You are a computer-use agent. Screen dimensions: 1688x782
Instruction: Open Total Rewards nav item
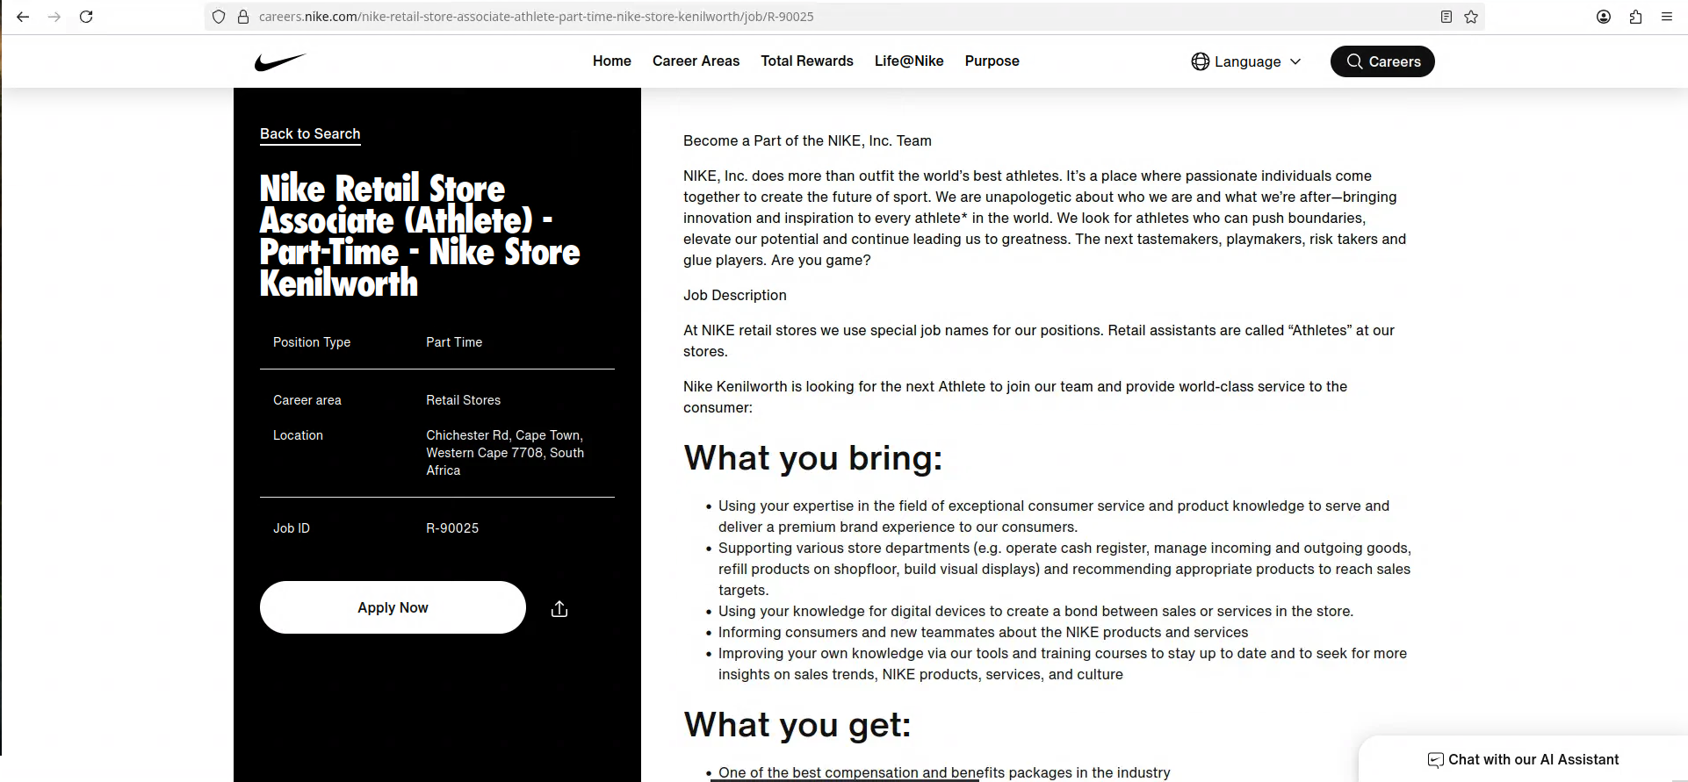pyautogui.click(x=807, y=61)
